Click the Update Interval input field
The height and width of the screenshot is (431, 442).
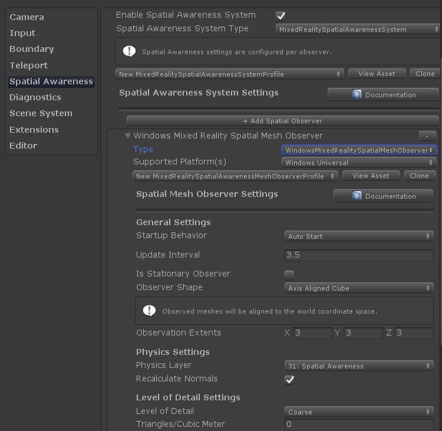(x=359, y=255)
